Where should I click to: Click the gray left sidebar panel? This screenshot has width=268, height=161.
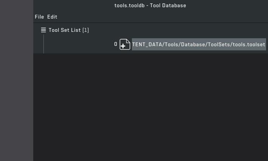click(17, 80)
